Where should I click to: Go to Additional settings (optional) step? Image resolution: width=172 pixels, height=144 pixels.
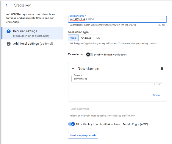pos(33,44)
